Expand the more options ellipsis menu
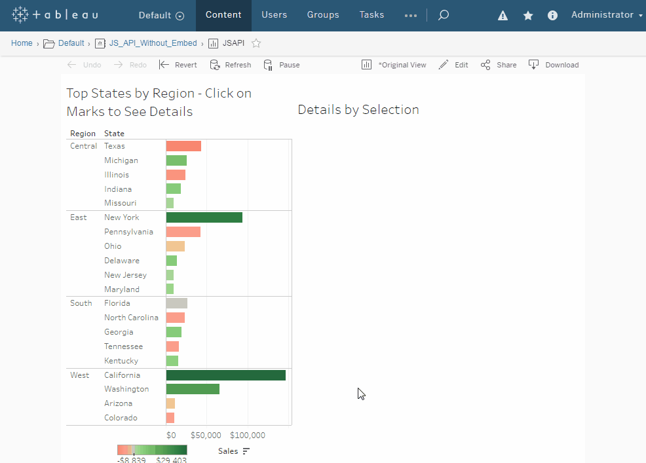This screenshot has height=463, width=646. pyautogui.click(x=411, y=16)
